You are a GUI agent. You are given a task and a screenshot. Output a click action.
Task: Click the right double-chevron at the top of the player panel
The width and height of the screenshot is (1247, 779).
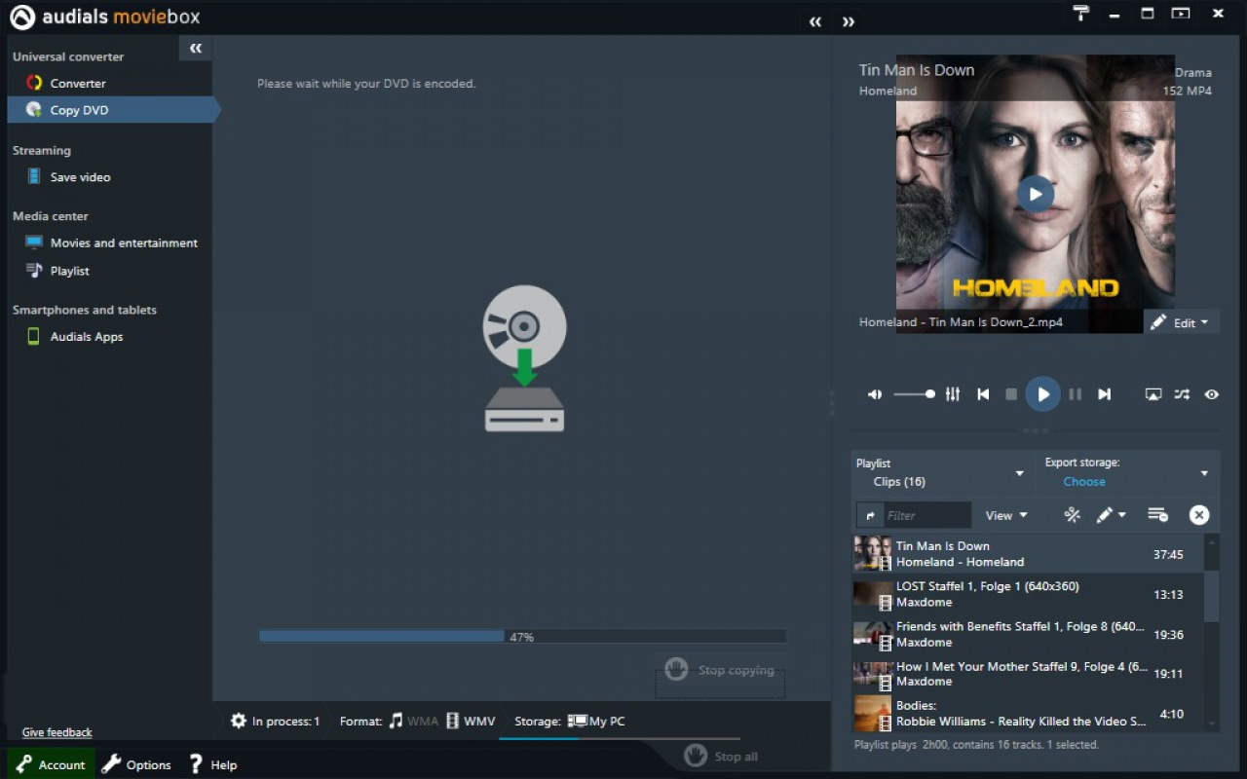coord(849,21)
